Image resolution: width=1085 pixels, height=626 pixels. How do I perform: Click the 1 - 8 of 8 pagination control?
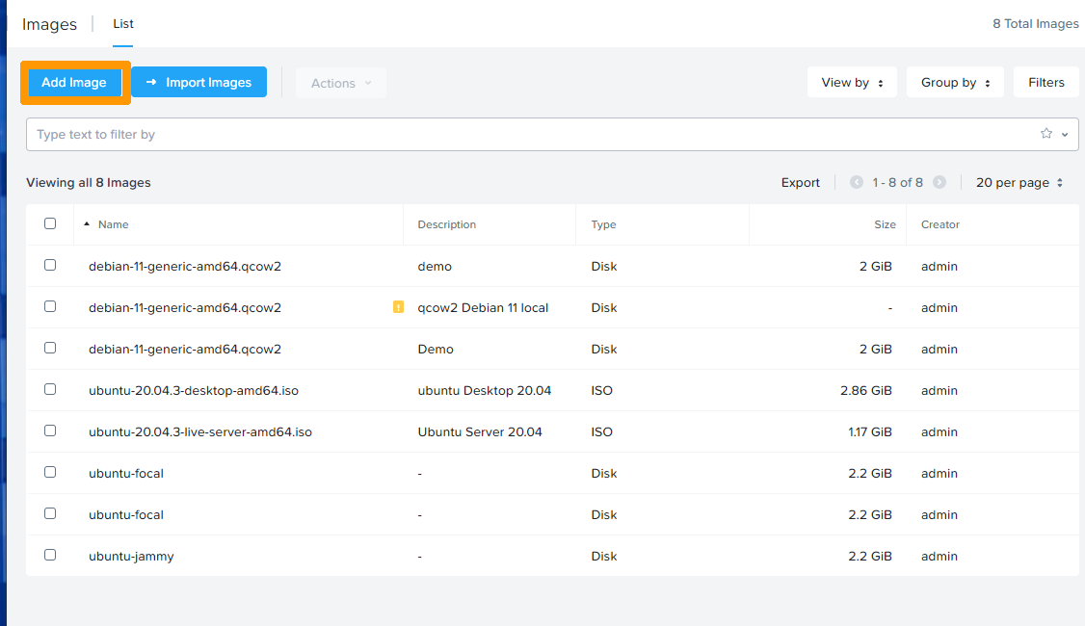pyautogui.click(x=897, y=182)
